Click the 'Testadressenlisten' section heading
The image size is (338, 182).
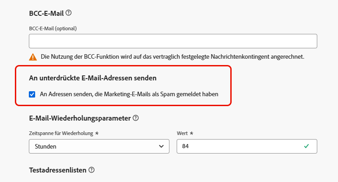pyautogui.click(x=58, y=170)
